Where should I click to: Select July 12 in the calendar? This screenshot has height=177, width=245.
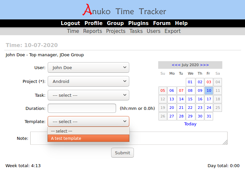163,99
